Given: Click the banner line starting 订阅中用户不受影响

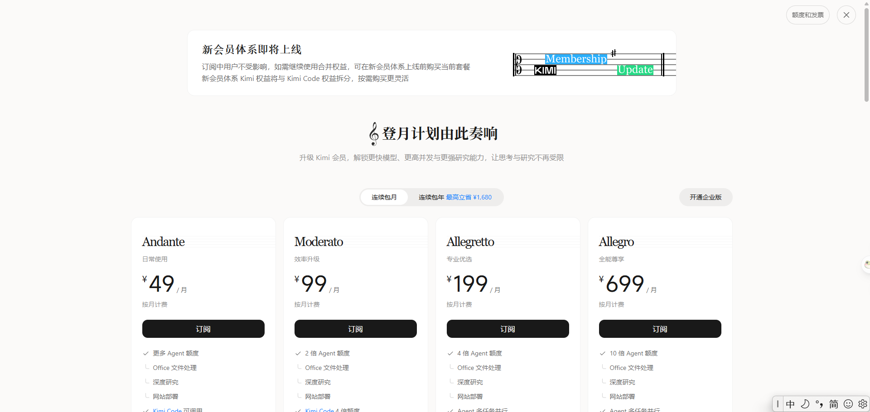Looking at the screenshot, I should pyautogui.click(x=336, y=67).
